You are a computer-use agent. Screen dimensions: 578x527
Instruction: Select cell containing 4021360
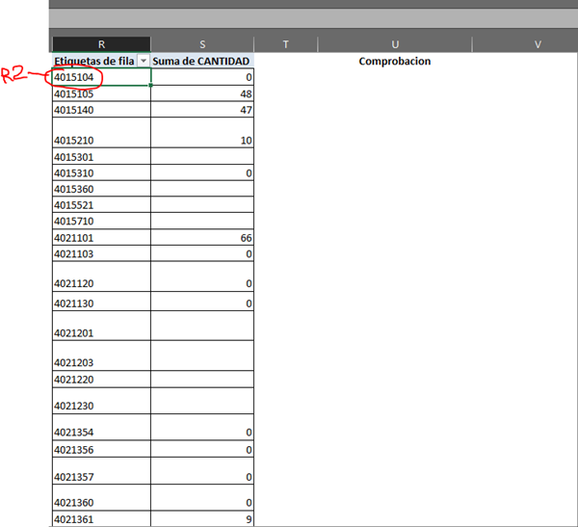[101, 497]
